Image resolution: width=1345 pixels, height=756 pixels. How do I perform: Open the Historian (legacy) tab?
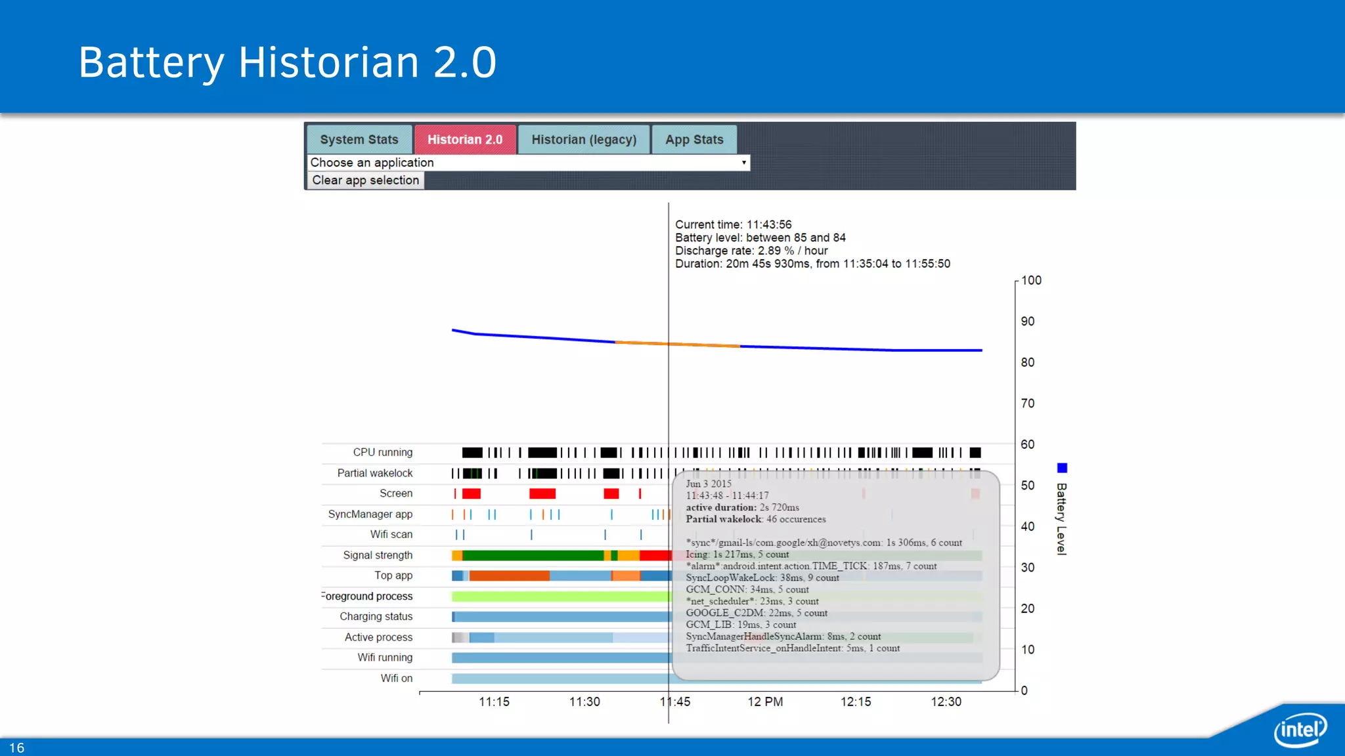583,140
